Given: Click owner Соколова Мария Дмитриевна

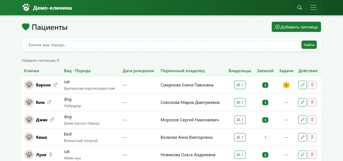Looking at the screenshot, I should 190,103.
